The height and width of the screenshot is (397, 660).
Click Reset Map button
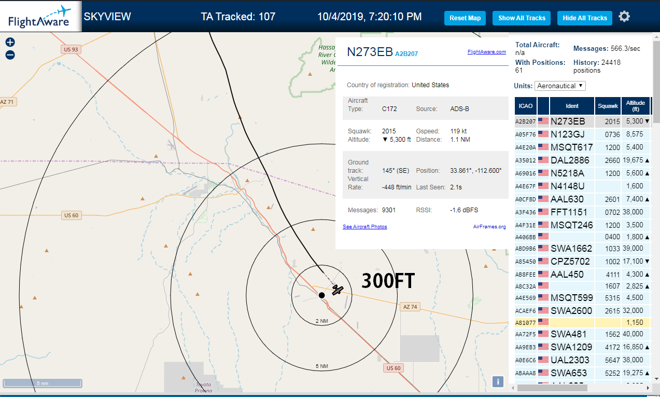465,18
